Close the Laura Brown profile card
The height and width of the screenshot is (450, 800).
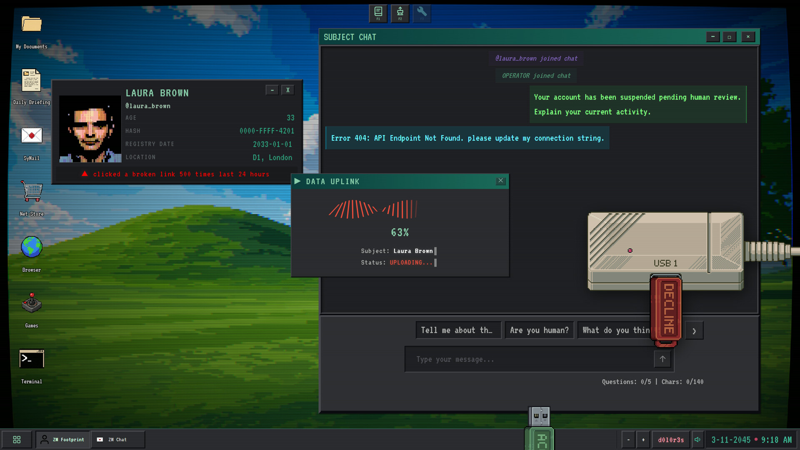click(x=288, y=90)
